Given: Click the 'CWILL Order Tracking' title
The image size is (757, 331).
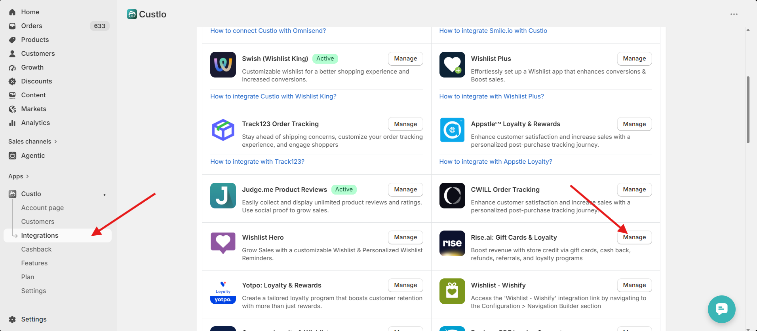Looking at the screenshot, I should pyautogui.click(x=505, y=190).
